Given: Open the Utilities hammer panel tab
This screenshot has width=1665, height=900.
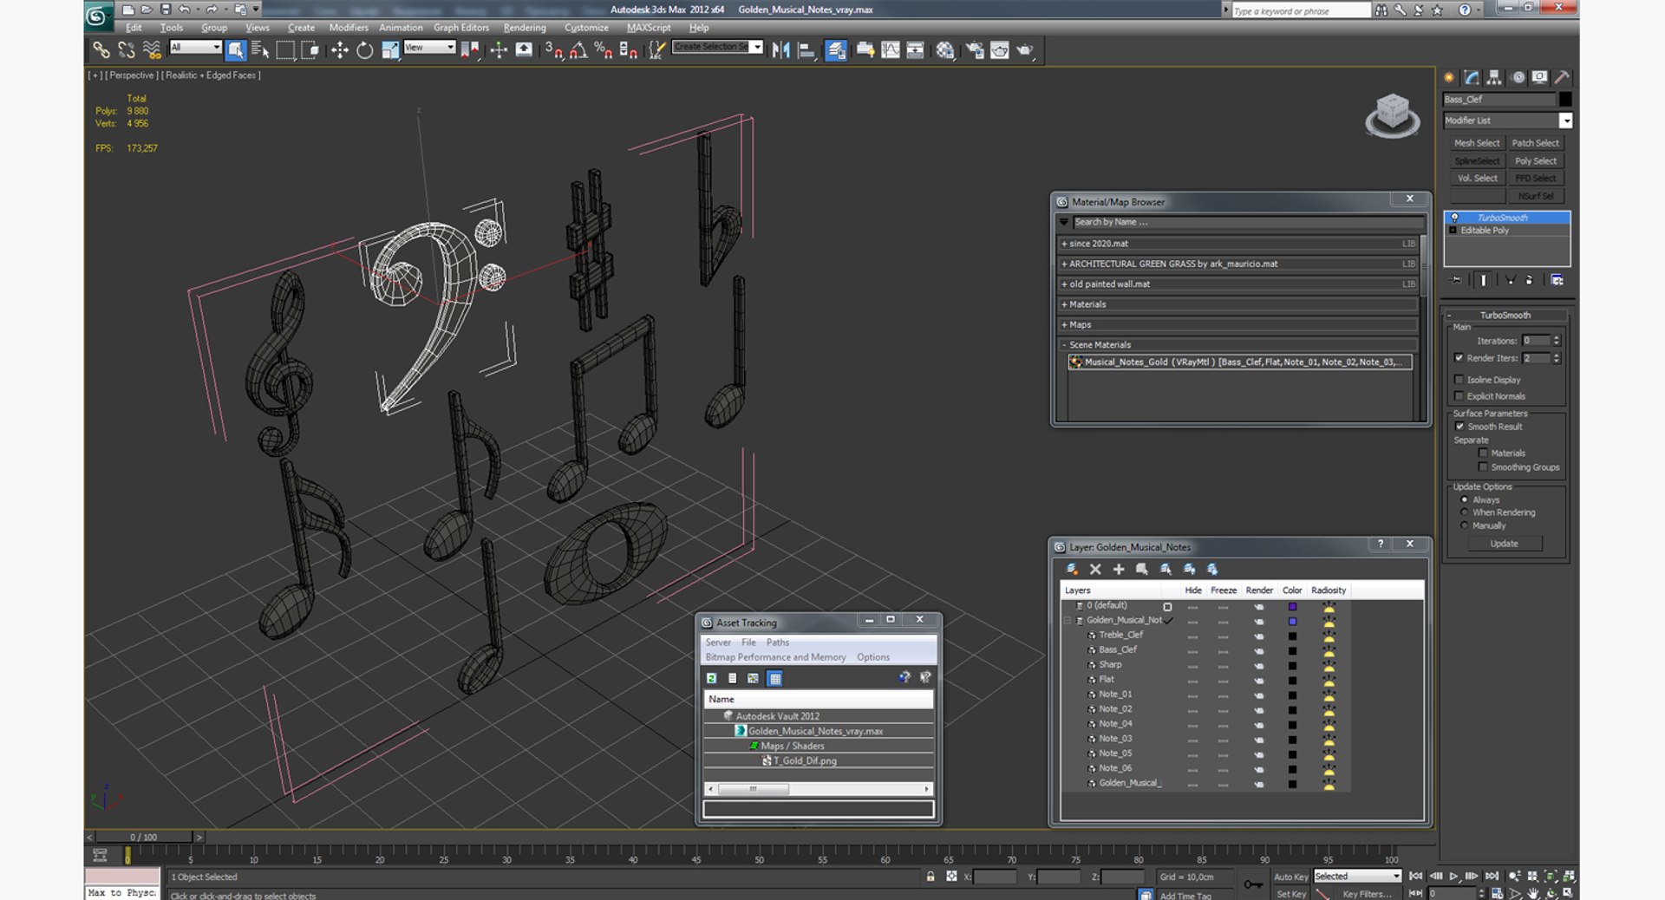Looking at the screenshot, I should (x=1562, y=78).
